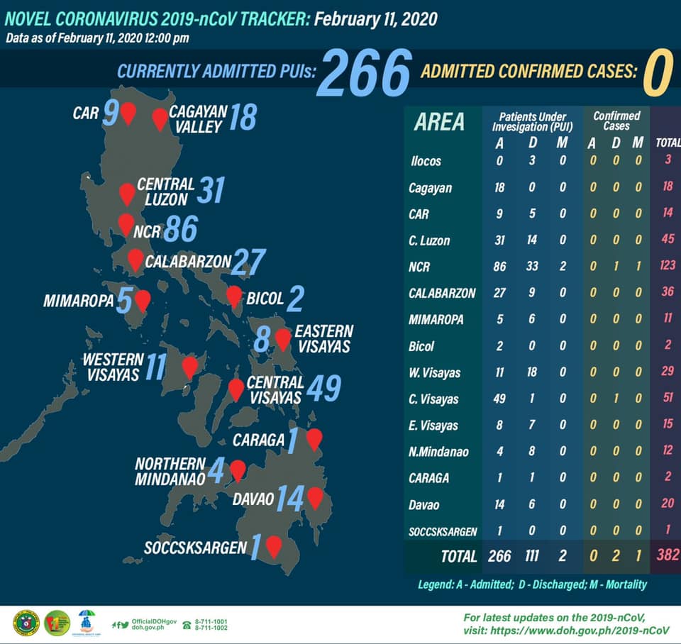Click the large 266 admitted PUIs number
Image resolution: width=681 pixels, height=644 pixels.
pyautogui.click(x=364, y=73)
